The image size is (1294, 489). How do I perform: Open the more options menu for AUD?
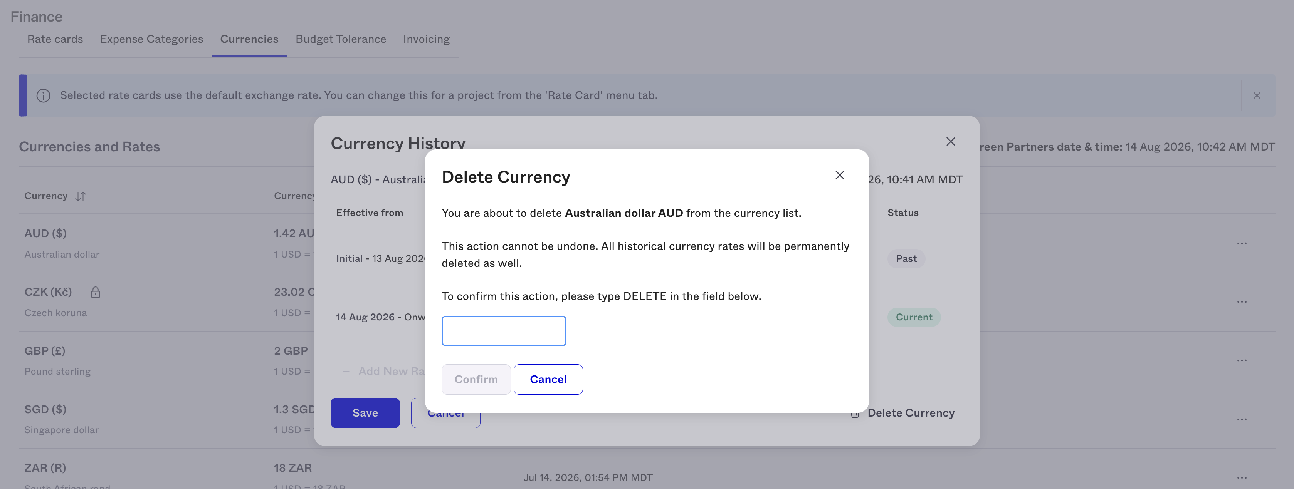pyautogui.click(x=1242, y=243)
